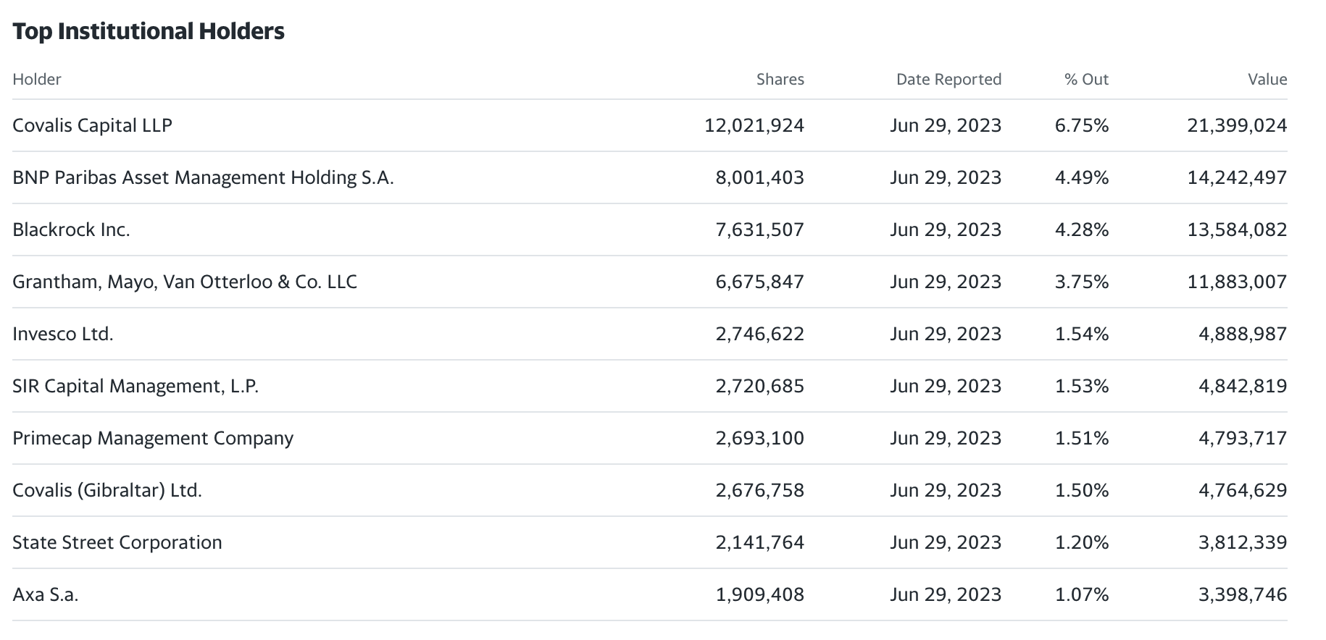Click holding value 13,584,082
Screen dimensions: 1326x640
1237,230
